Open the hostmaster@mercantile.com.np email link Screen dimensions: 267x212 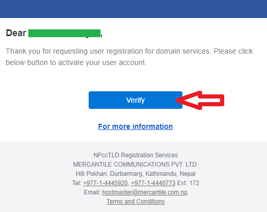click(145, 192)
